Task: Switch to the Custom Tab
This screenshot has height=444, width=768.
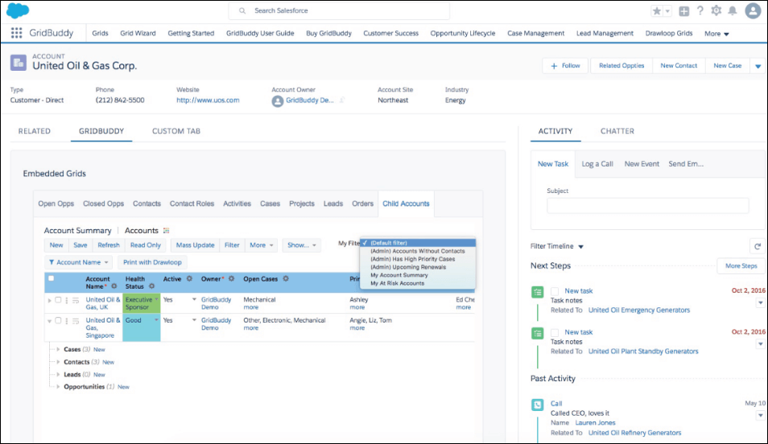Action: click(x=175, y=131)
